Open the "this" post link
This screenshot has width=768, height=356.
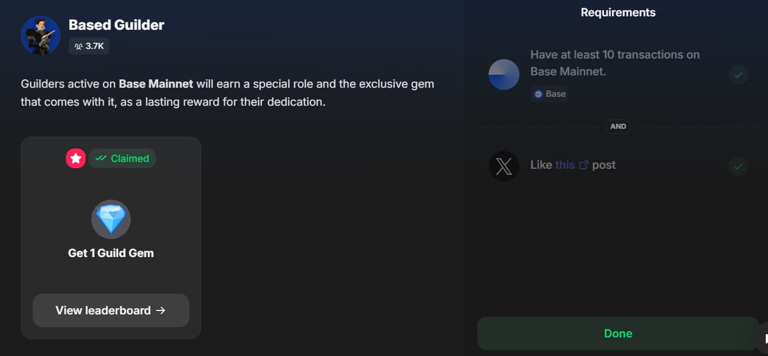[565, 165]
